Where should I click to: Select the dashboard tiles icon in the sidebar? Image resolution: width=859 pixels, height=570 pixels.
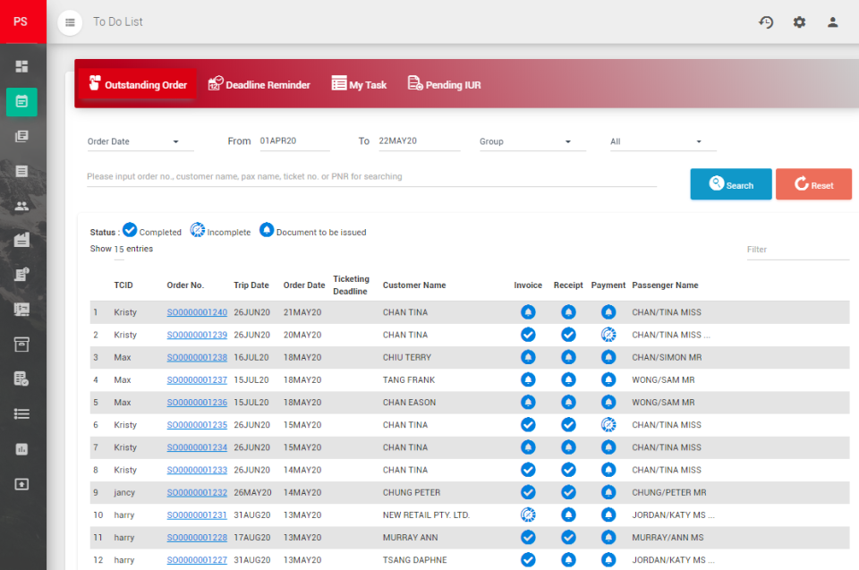pos(21,65)
